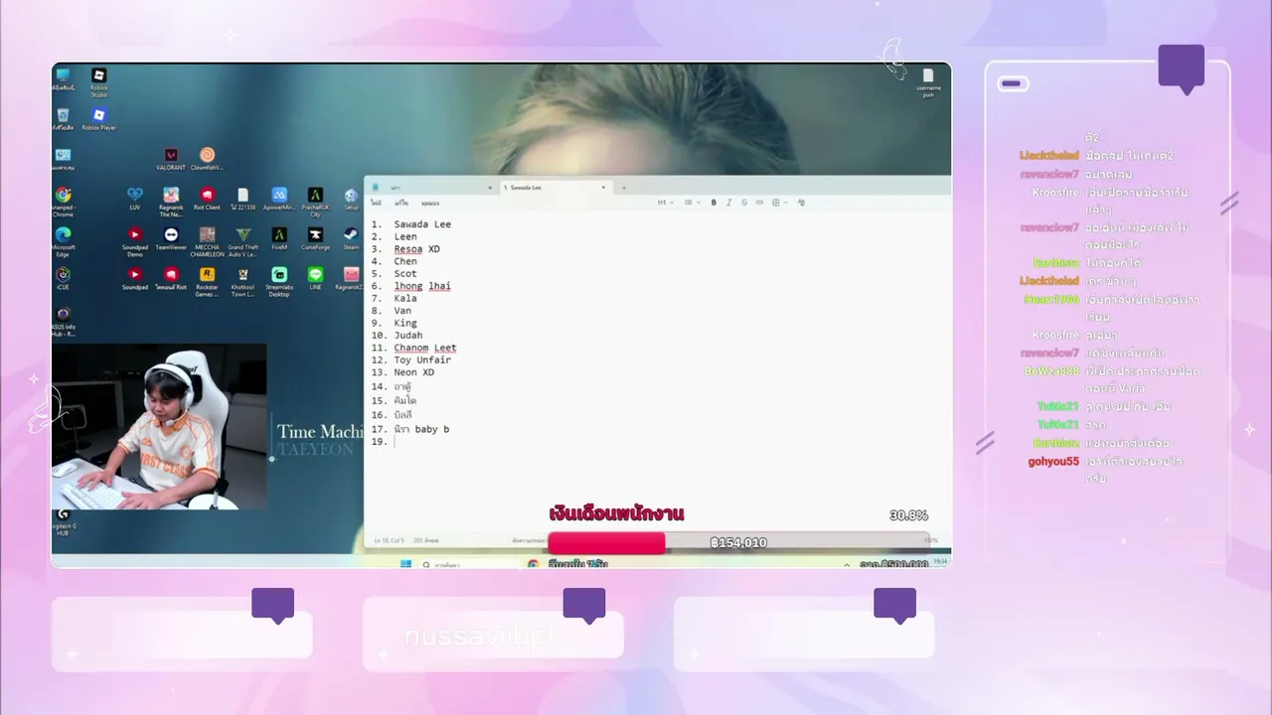Image resolution: width=1272 pixels, height=715 pixels.
Task: Open the Chrome desktop shortcut
Action: pyautogui.click(x=63, y=202)
